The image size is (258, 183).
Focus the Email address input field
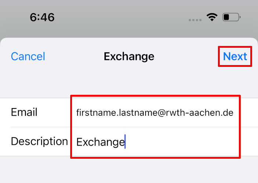[x=154, y=112]
